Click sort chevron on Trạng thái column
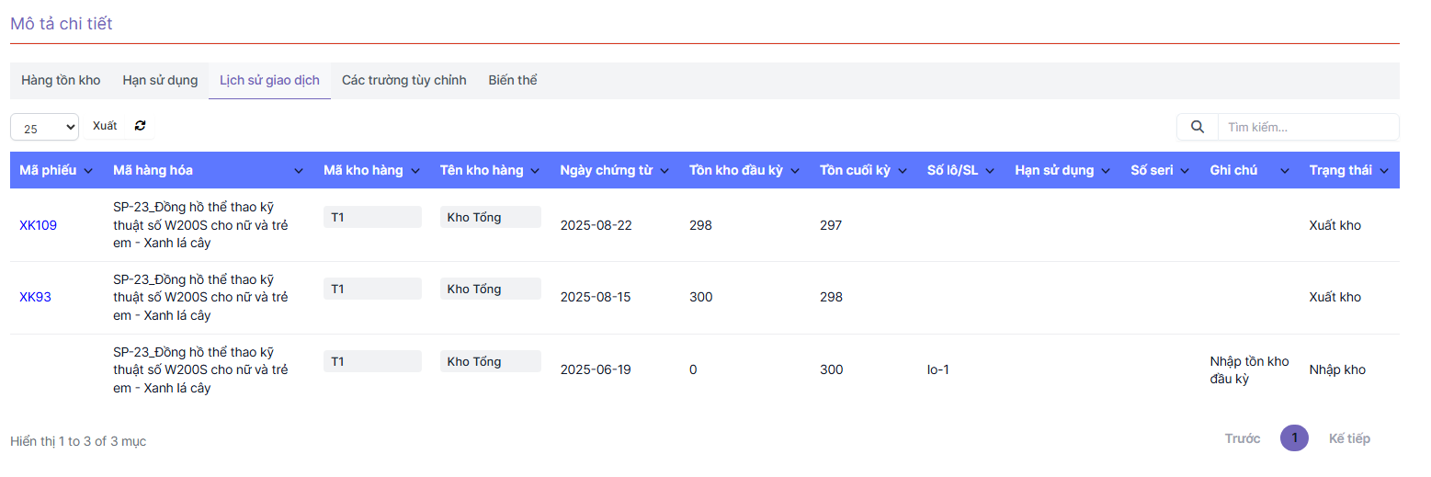Image resolution: width=1431 pixels, height=477 pixels. pos(1384,171)
